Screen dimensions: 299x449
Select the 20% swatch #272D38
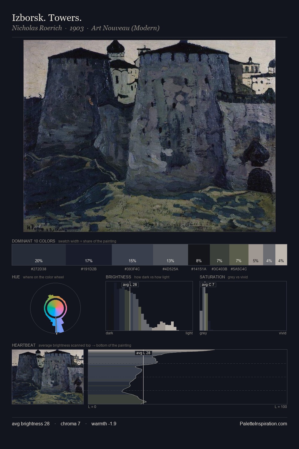point(39,255)
